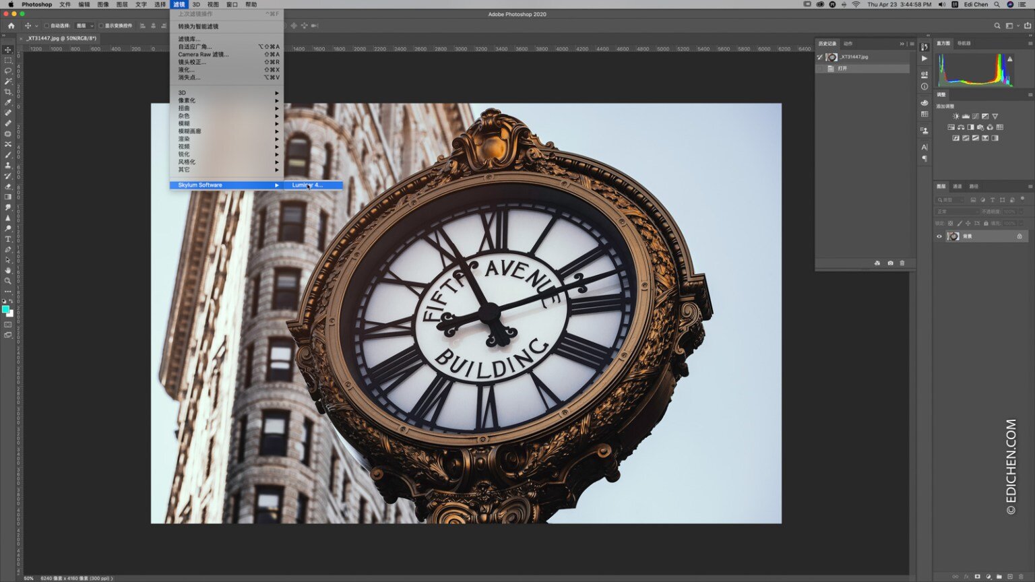Click the volume icon in menu bar

[941, 5]
